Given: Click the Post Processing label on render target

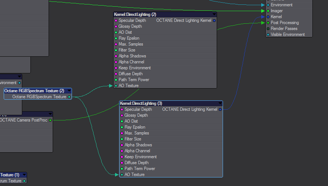Looking at the screenshot, I should (285, 23).
